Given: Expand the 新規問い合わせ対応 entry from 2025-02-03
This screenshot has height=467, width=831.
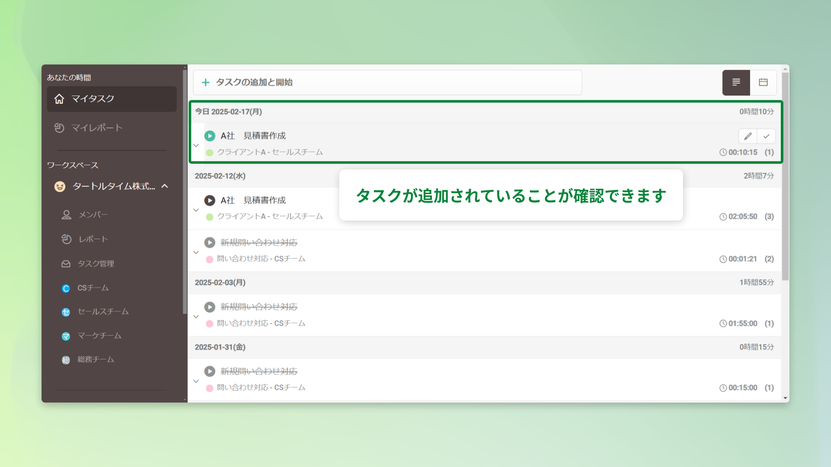Looking at the screenshot, I should [x=196, y=316].
